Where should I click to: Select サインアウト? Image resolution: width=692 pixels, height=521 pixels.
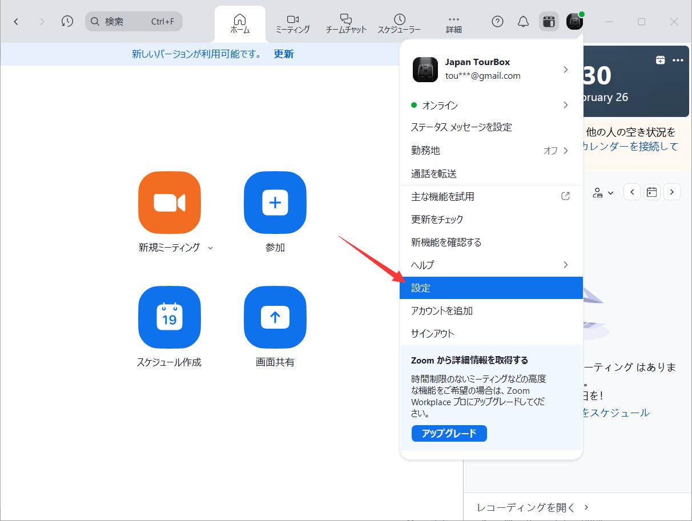[491, 333]
